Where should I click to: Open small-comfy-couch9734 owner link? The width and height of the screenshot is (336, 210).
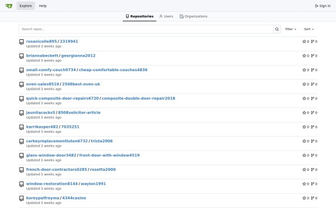point(51,69)
